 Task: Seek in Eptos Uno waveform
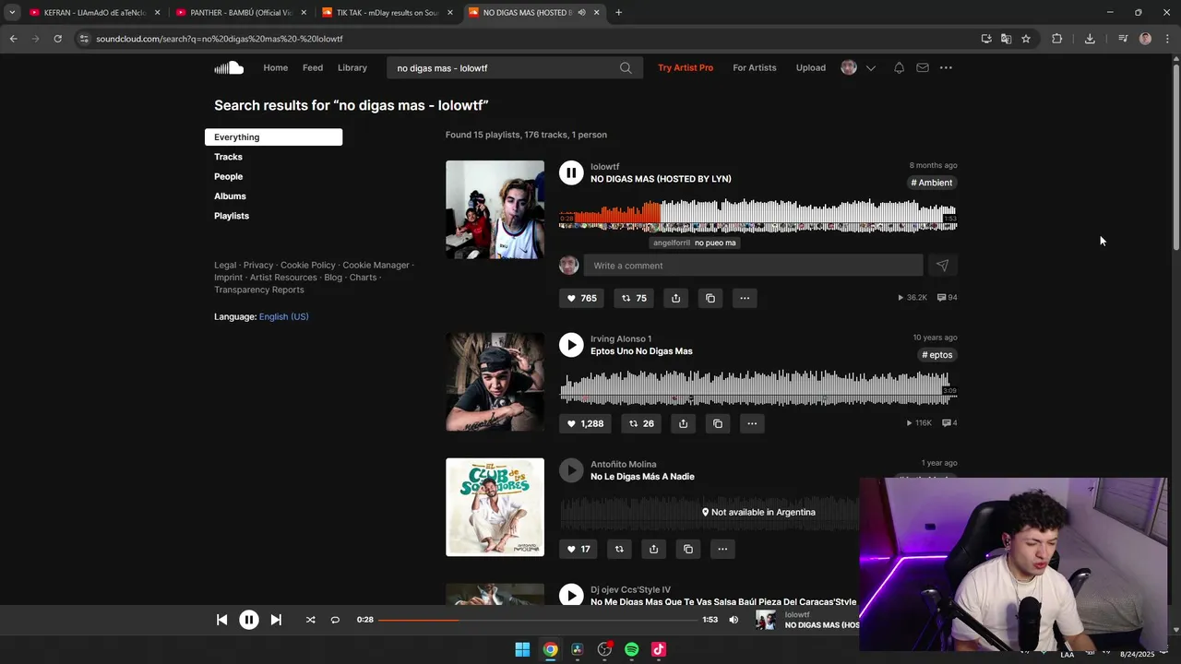point(758,387)
